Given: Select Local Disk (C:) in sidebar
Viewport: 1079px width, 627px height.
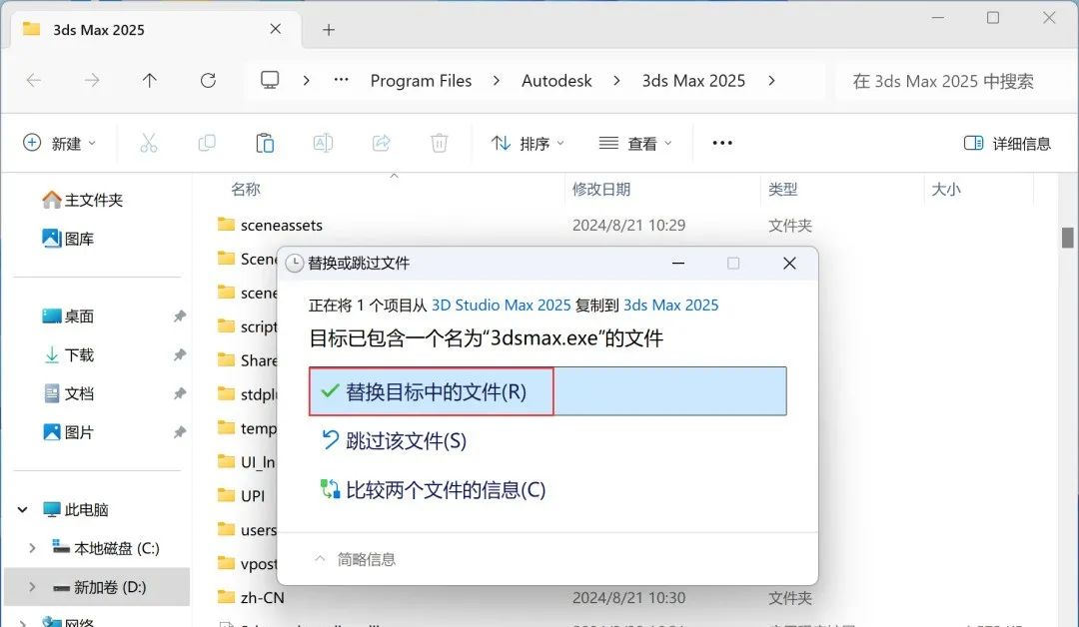Looking at the screenshot, I should click(106, 548).
